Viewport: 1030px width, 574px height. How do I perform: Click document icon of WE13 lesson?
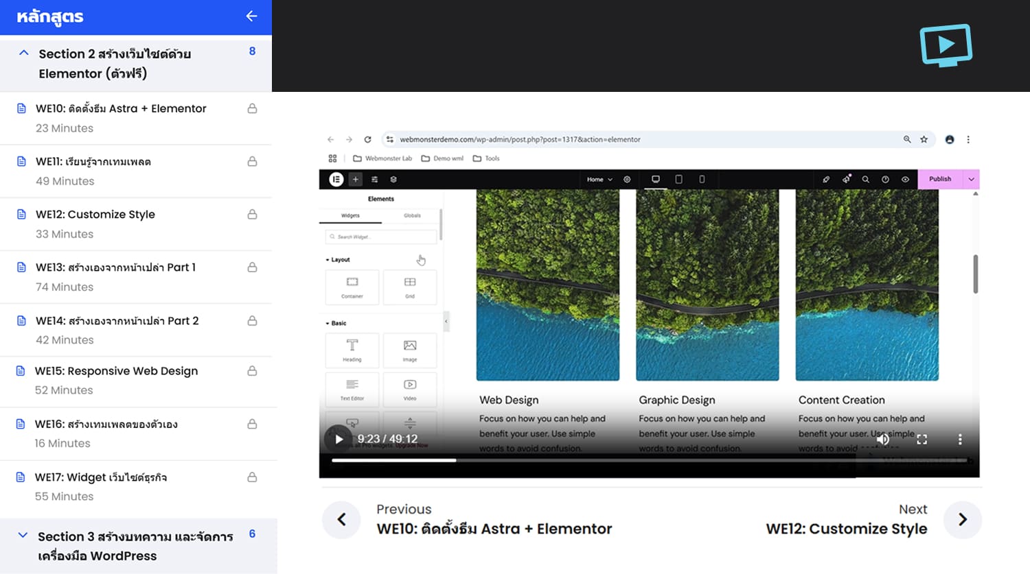[x=21, y=267]
